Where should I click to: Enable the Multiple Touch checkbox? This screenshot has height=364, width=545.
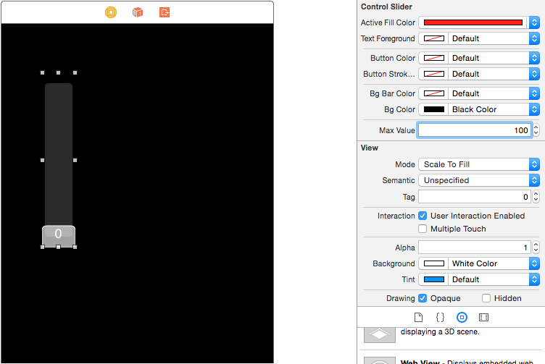(423, 229)
